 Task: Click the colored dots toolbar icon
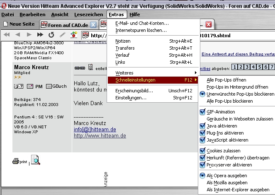tap(74, 35)
